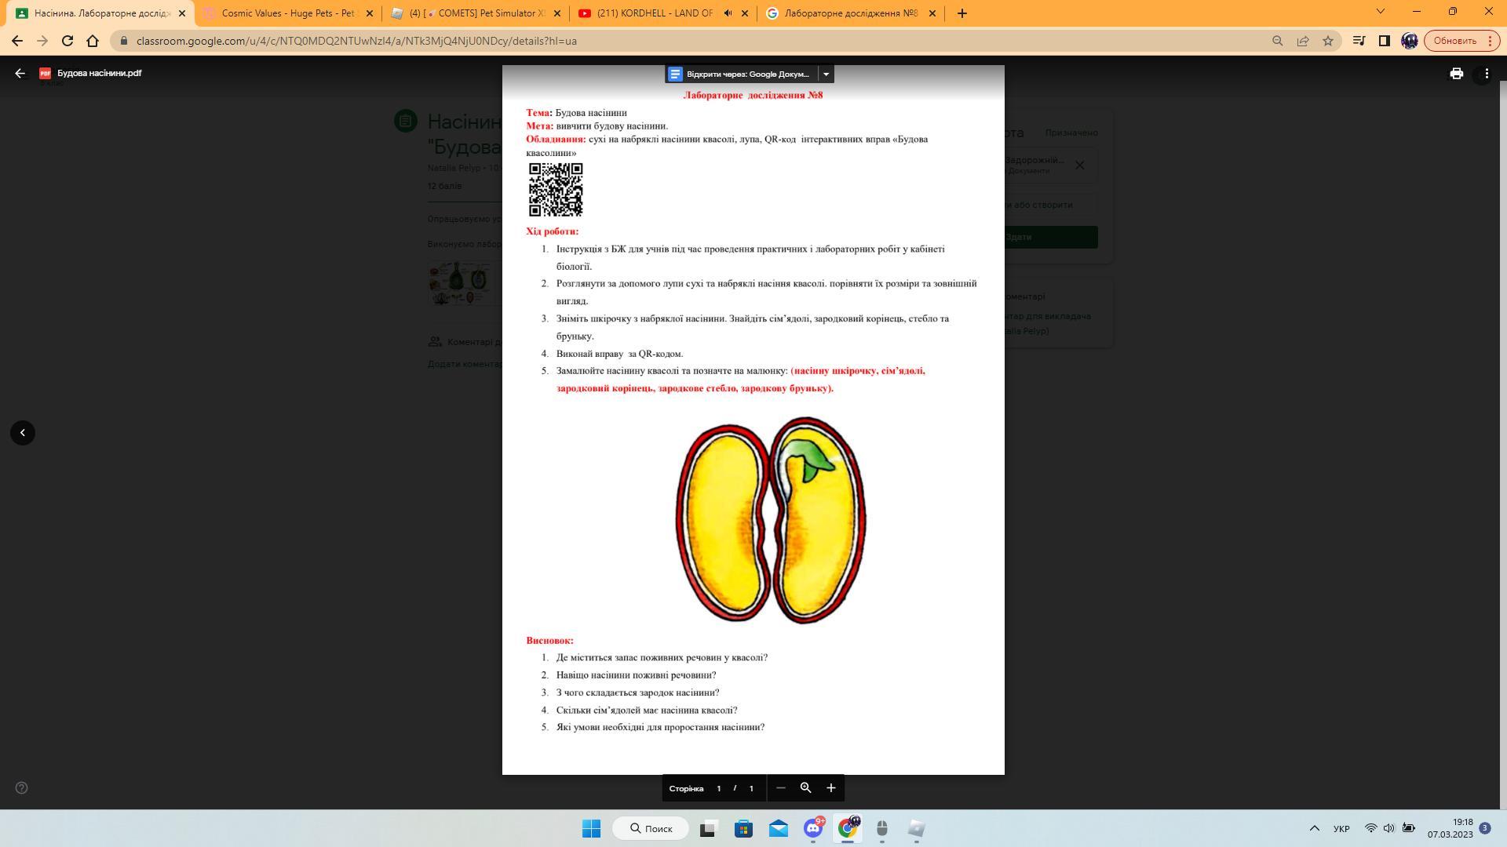Viewport: 1507px width, 847px height.
Task: Click Відкрити через Google Документи button
Action: pos(739,74)
